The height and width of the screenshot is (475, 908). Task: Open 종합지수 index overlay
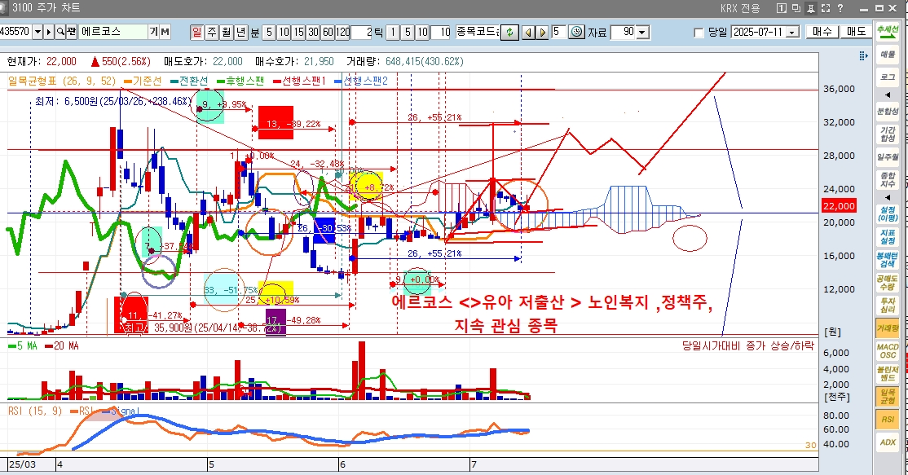tap(888, 180)
